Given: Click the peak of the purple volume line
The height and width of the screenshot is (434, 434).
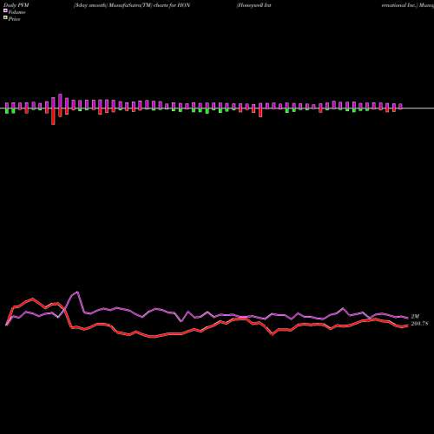Looking at the screenshot, I should [x=77, y=292].
